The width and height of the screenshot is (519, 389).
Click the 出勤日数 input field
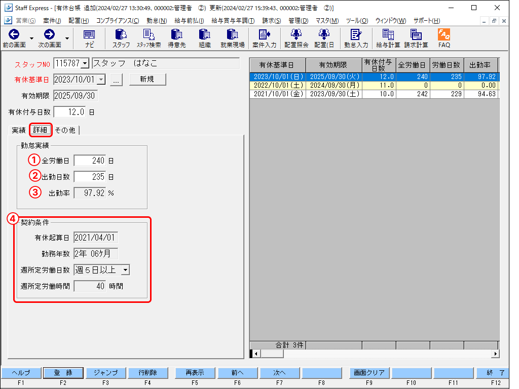[90, 177]
